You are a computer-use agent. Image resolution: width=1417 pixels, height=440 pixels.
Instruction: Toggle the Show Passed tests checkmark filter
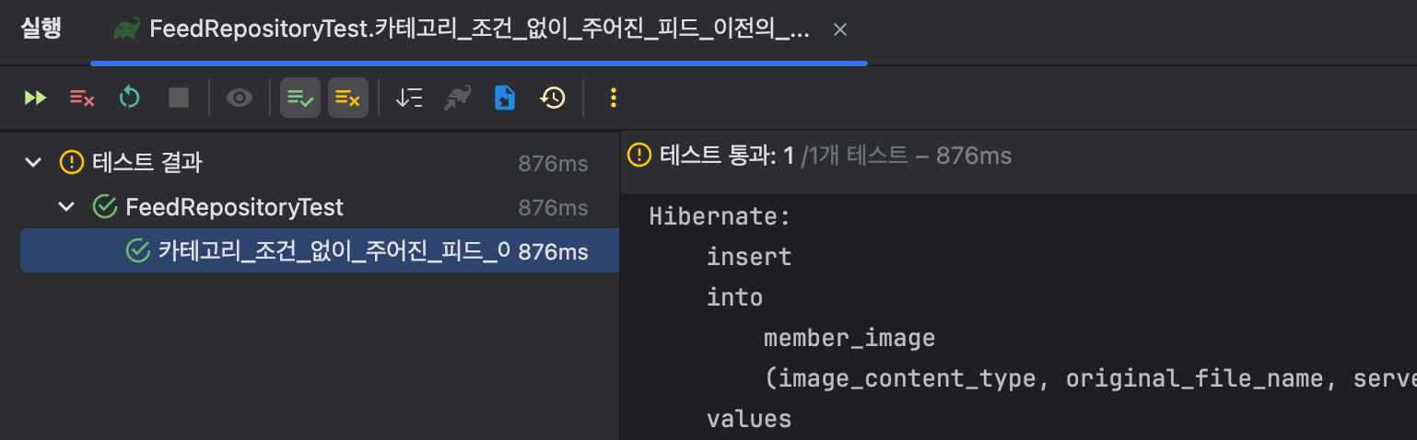[x=300, y=98]
